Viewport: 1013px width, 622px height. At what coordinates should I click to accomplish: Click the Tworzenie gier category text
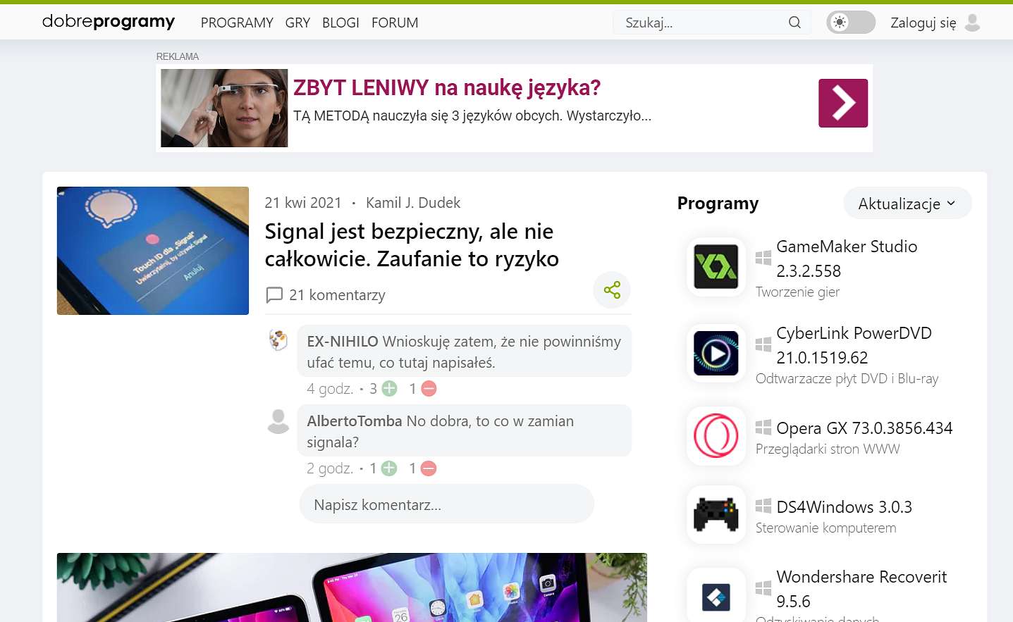797,292
